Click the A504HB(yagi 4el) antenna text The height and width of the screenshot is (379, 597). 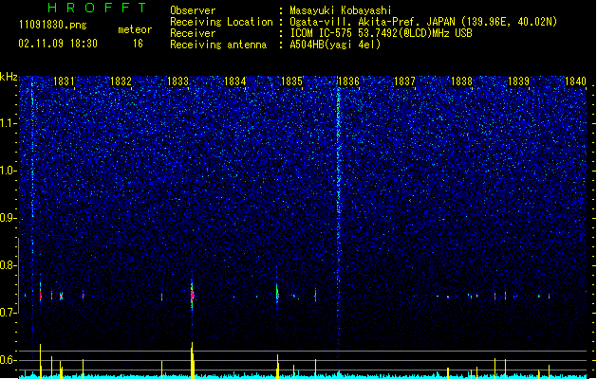tap(335, 45)
